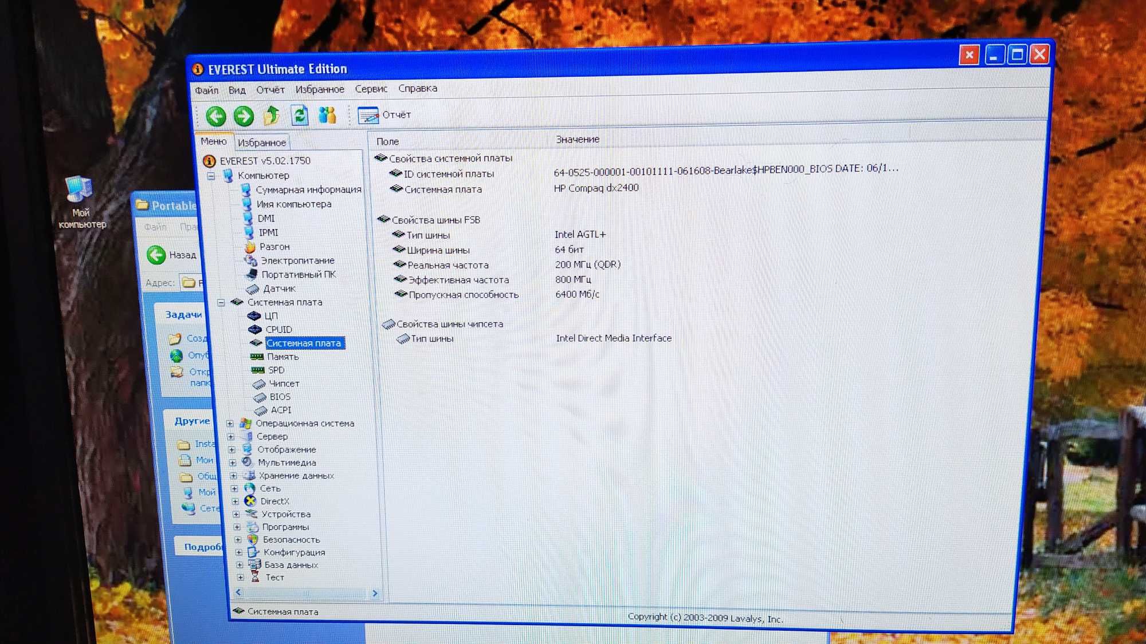Click the Конфигурация icon
Image resolution: width=1146 pixels, height=644 pixels.
[x=253, y=552]
